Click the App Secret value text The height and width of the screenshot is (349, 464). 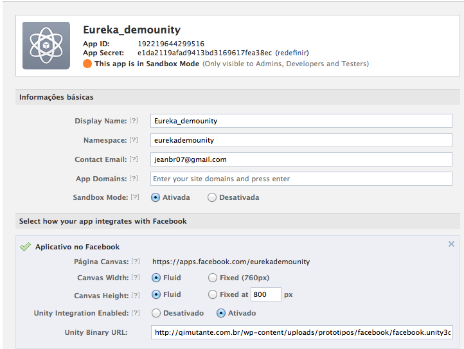click(204, 53)
